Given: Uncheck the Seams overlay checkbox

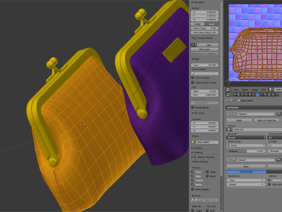Looking at the screenshot, I should point(193,184).
